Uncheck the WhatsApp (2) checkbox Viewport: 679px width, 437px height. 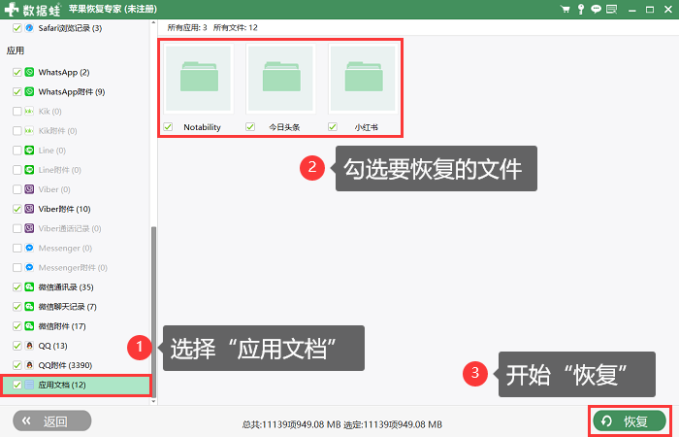(16, 72)
